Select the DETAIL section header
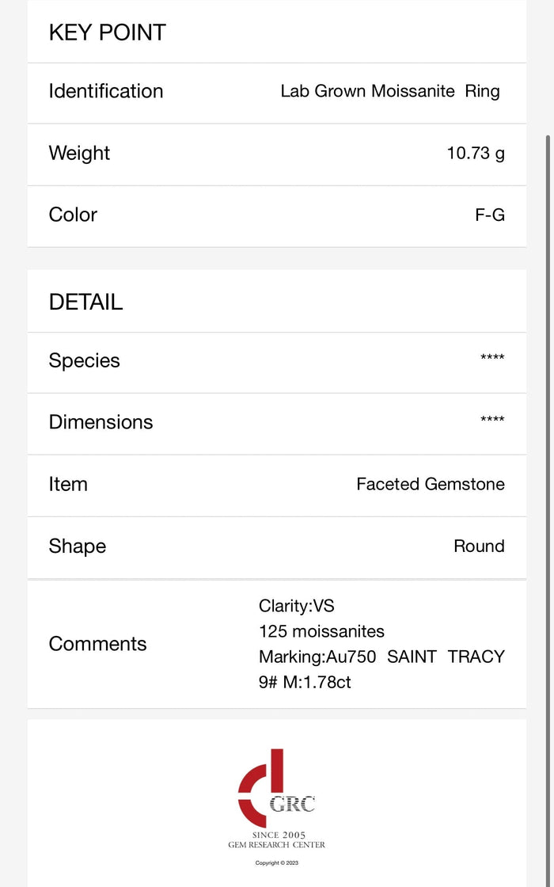Viewport: 554px width, 887px height. [86, 302]
